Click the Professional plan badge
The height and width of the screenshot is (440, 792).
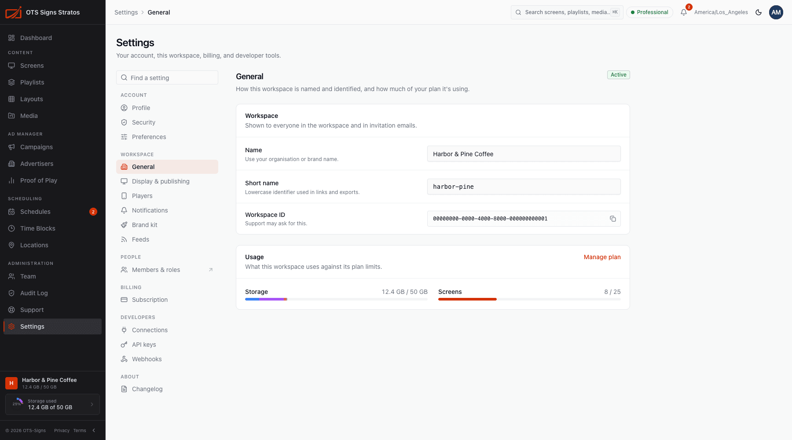649,12
